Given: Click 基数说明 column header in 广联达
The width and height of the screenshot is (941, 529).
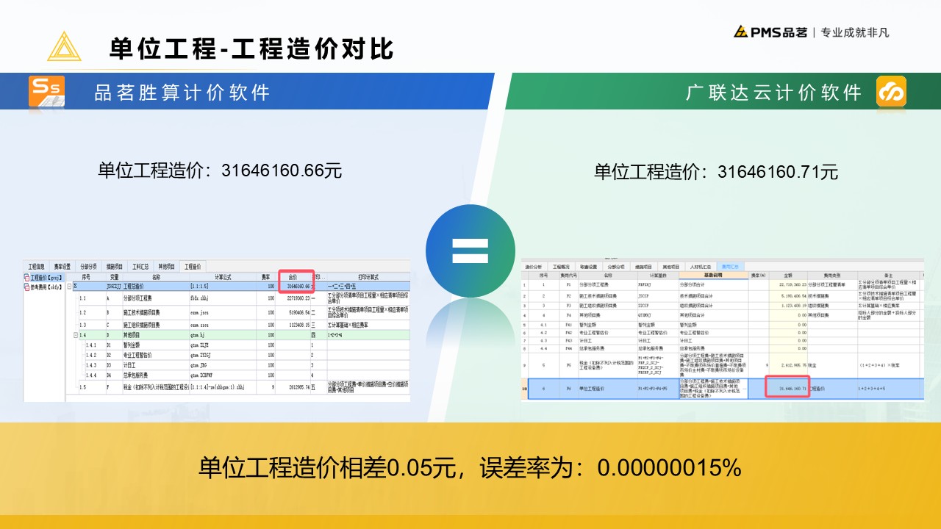Looking at the screenshot, I should [713, 276].
